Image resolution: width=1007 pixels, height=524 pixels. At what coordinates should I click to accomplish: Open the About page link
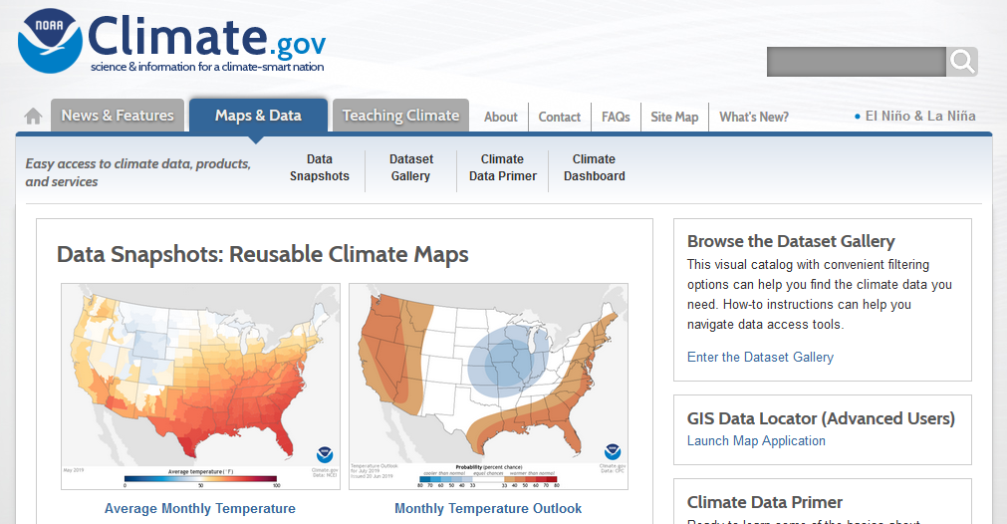(501, 117)
